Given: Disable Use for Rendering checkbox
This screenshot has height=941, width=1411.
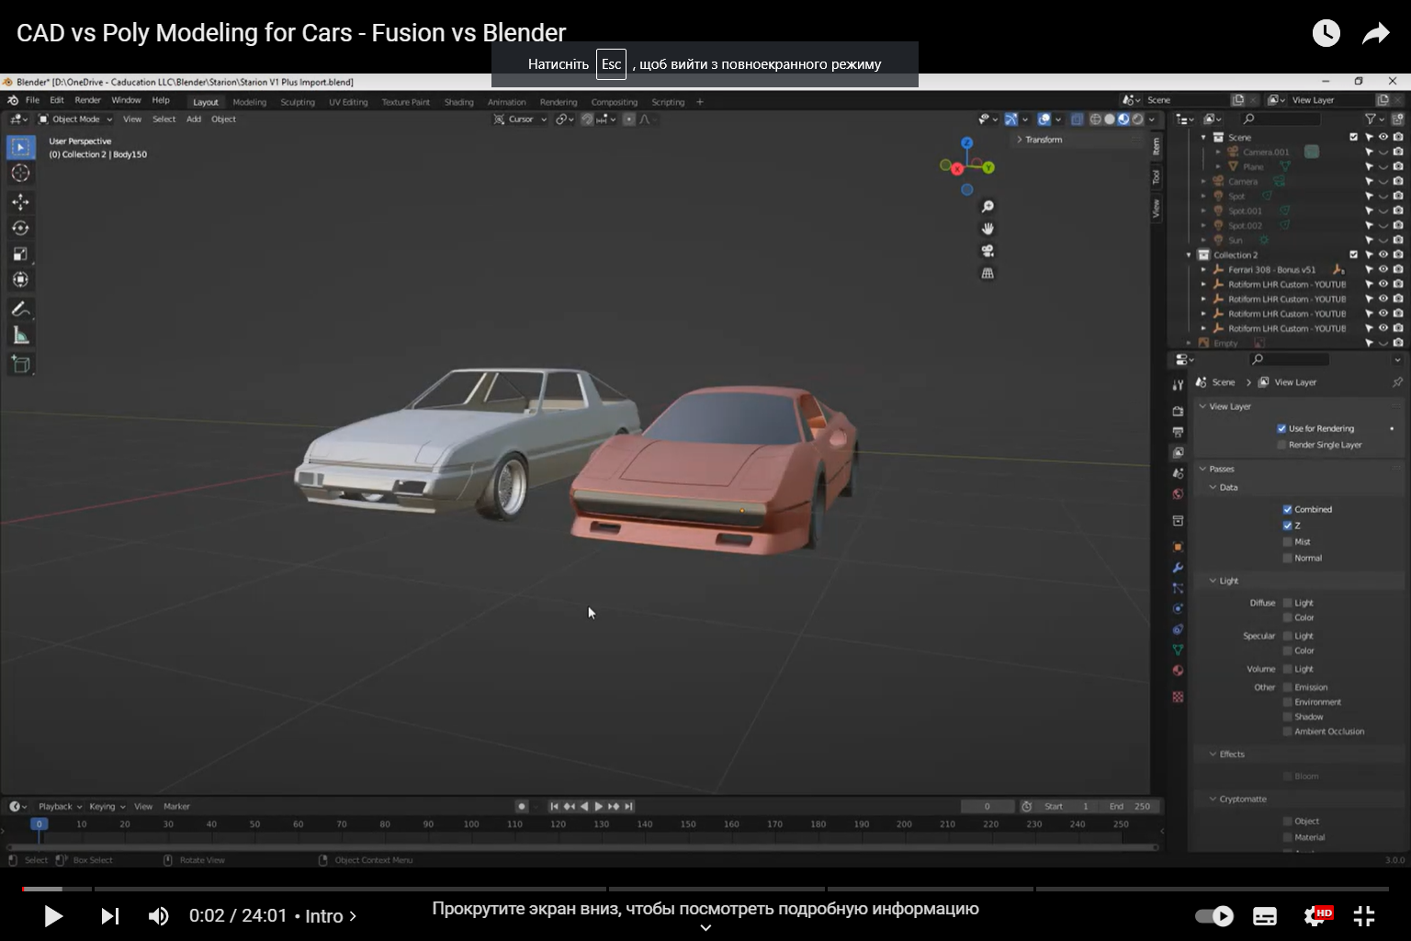Looking at the screenshot, I should (1281, 428).
